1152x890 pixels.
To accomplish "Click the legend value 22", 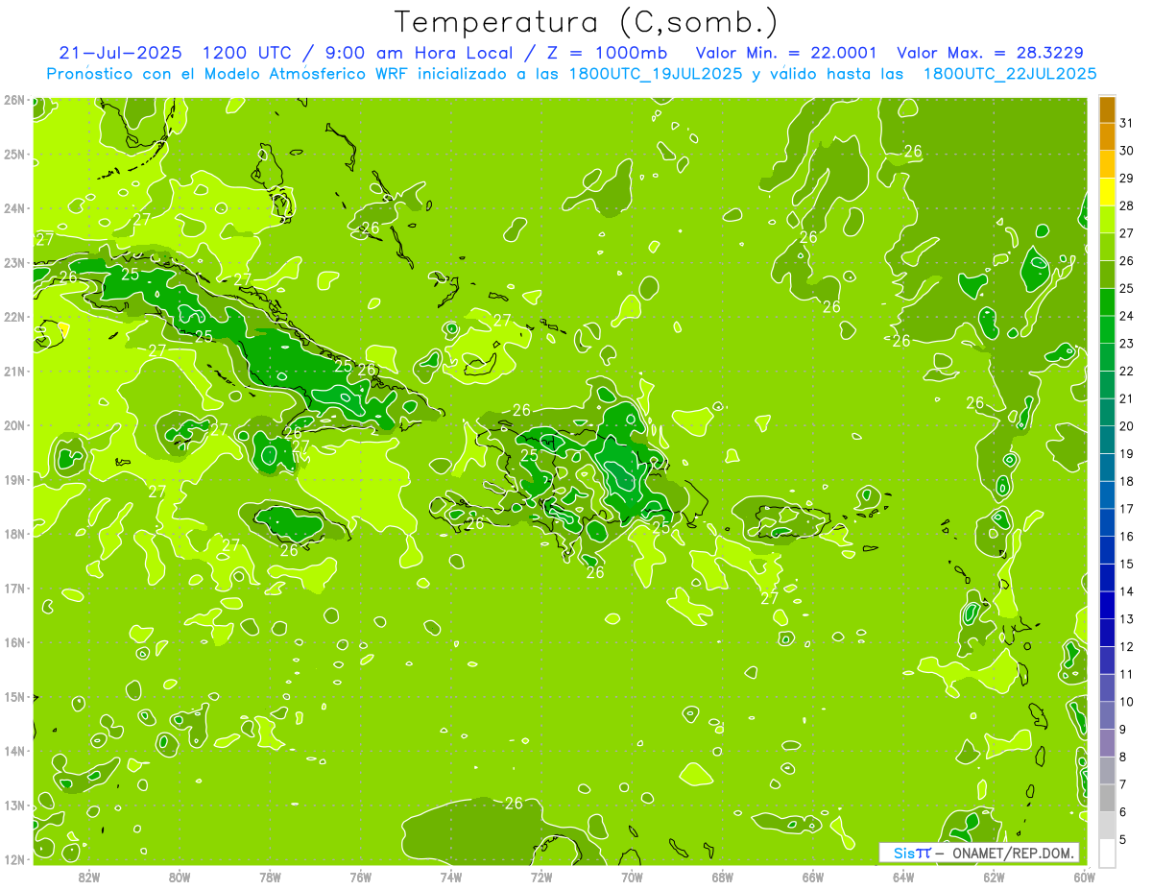I will pyautogui.click(x=1127, y=371).
